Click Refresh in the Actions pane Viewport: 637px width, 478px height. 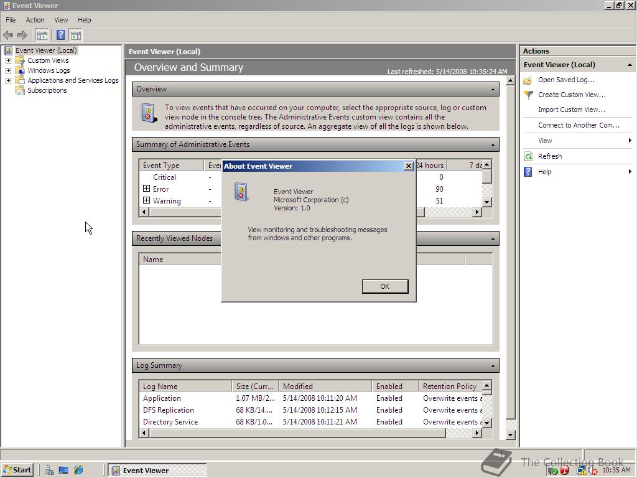550,156
